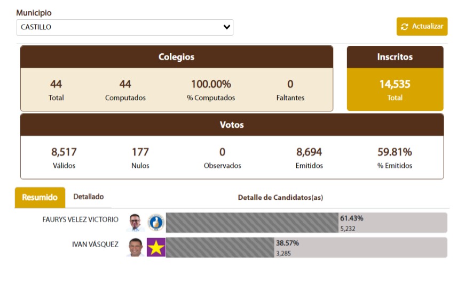
Task: Click the Votos section header
Action: tap(232, 125)
